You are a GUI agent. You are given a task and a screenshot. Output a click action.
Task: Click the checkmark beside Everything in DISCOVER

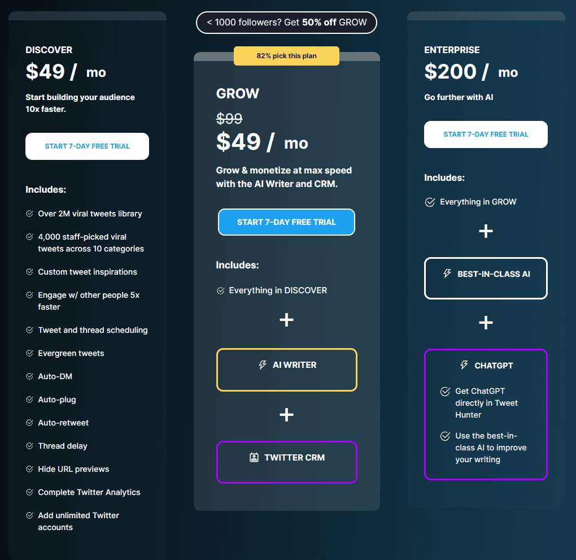(x=220, y=290)
